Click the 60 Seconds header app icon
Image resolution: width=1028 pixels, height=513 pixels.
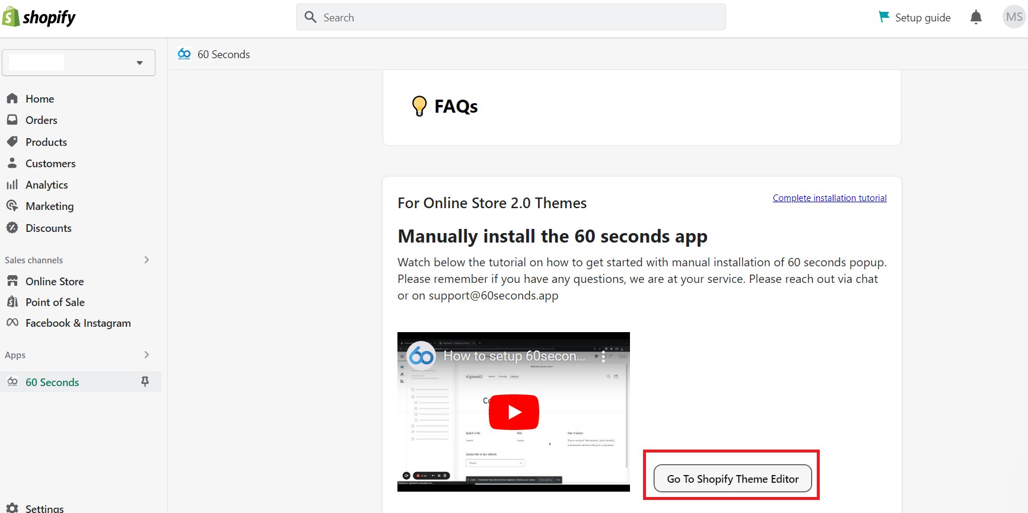coord(184,54)
